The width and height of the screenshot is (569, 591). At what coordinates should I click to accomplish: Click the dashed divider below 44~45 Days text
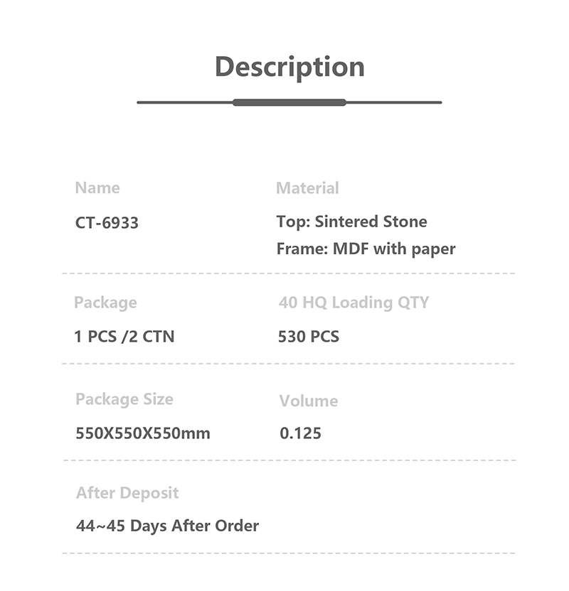click(x=289, y=553)
